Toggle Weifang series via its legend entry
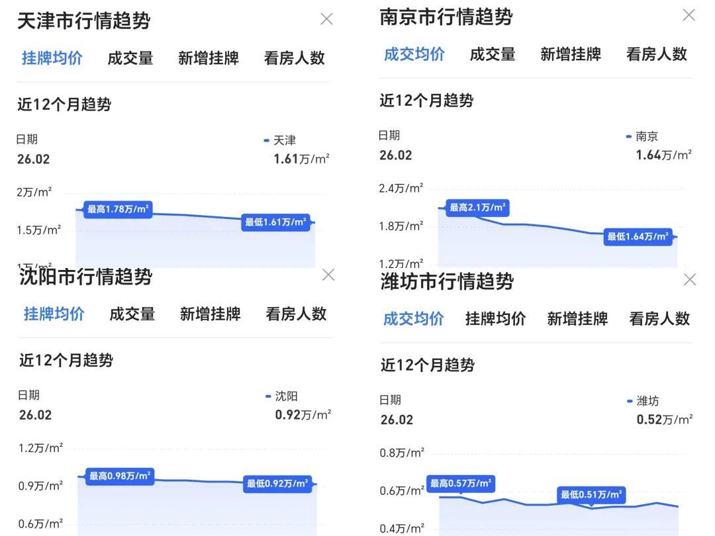The width and height of the screenshot is (715, 536). tap(647, 400)
